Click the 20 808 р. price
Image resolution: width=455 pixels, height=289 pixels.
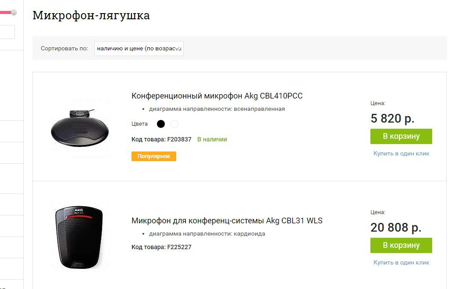[396, 227]
